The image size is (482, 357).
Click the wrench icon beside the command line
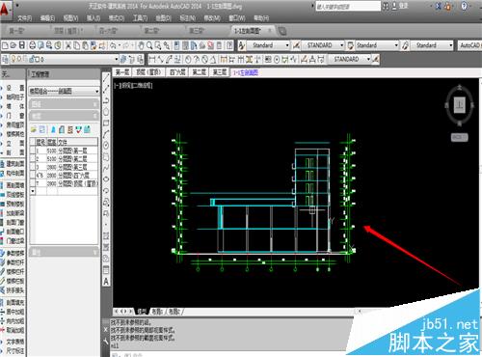click(x=106, y=342)
